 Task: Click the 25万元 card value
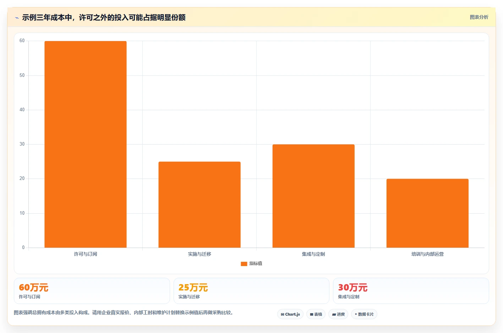[193, 287]
